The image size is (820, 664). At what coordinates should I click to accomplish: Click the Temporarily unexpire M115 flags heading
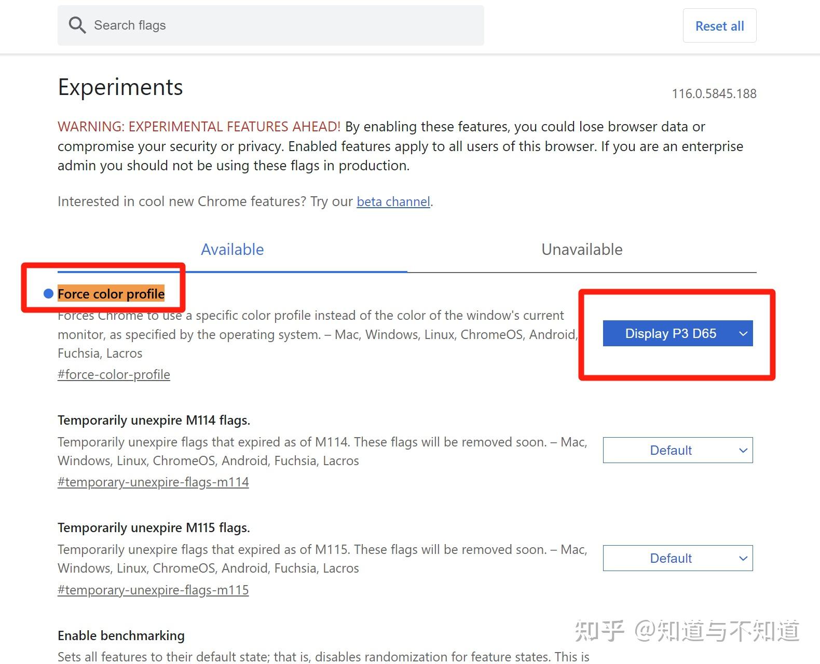[x=154, y=528]
